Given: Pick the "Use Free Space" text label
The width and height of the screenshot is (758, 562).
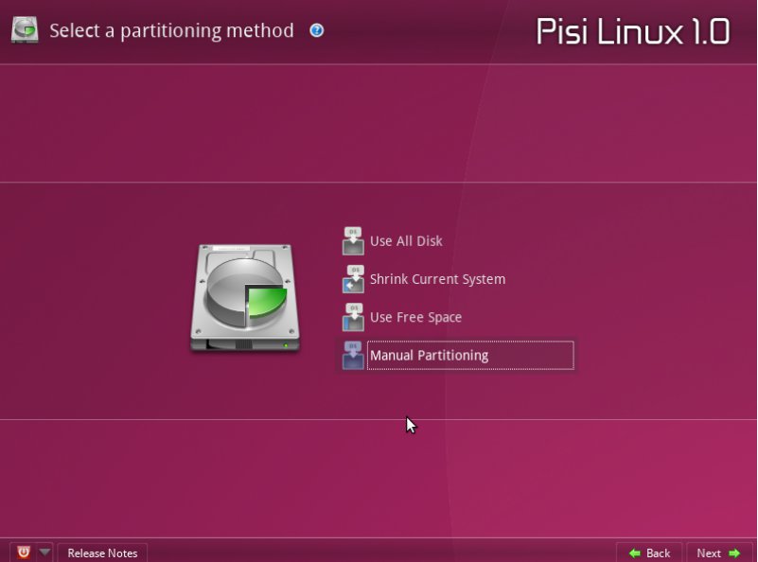Looking at the screenshot, I should coord(415,317).
